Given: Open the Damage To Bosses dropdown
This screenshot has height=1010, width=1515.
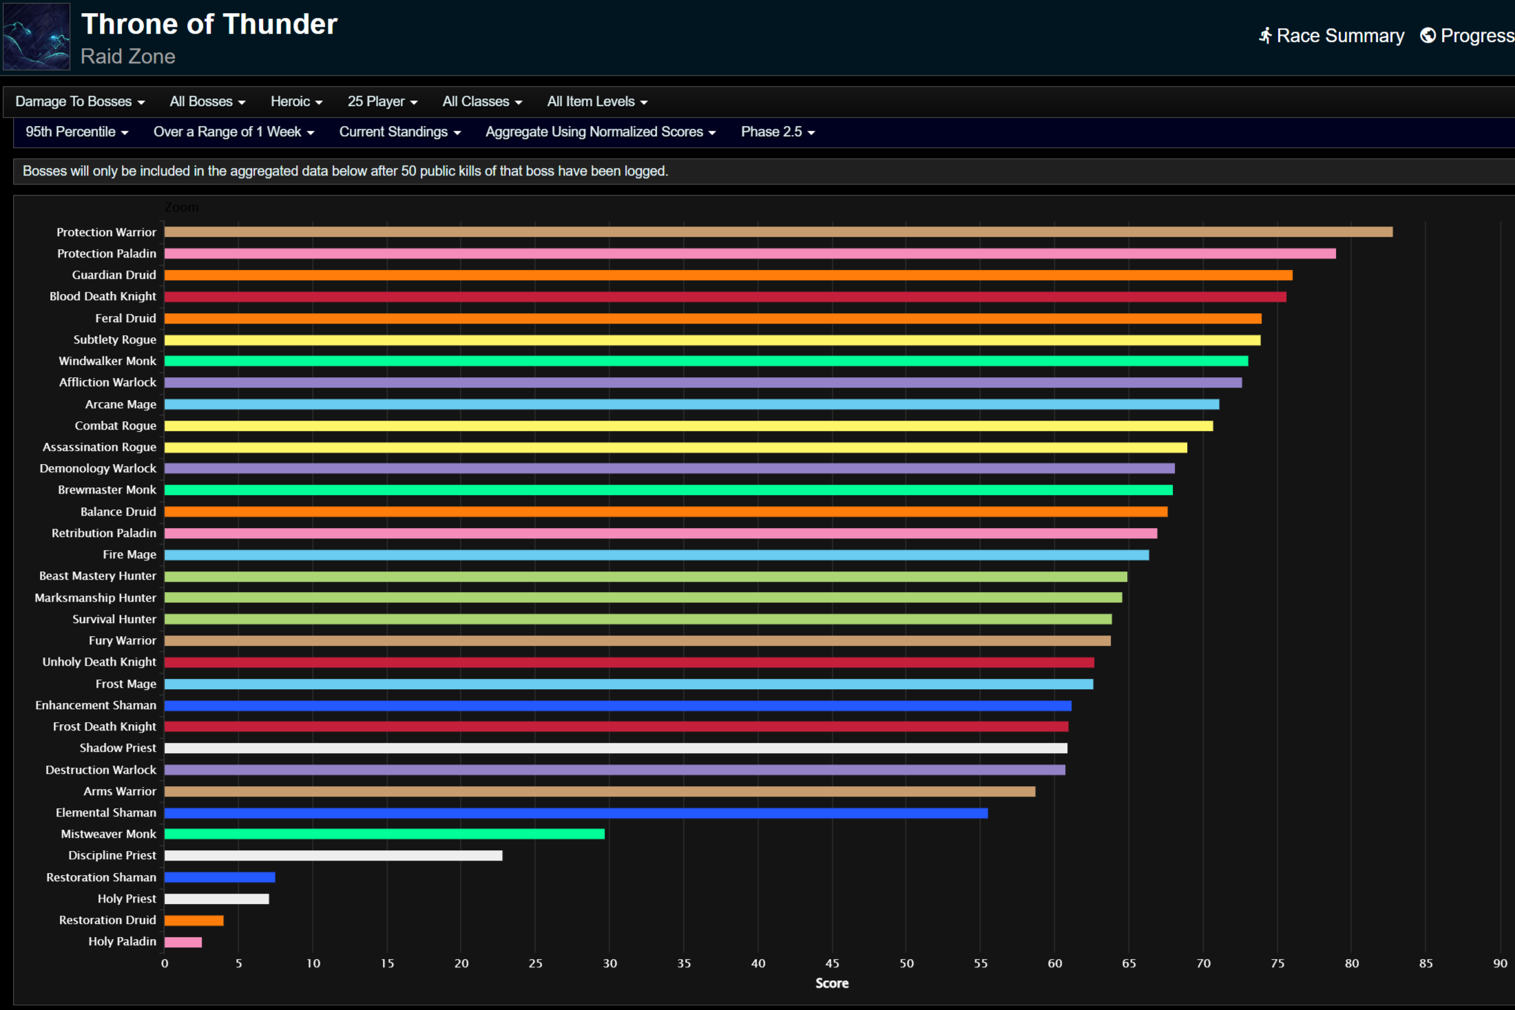Looking at the screenshot, I should [80, 102].
